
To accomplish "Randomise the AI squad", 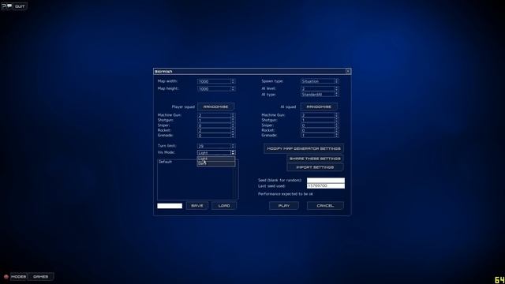I will [319, 106].
